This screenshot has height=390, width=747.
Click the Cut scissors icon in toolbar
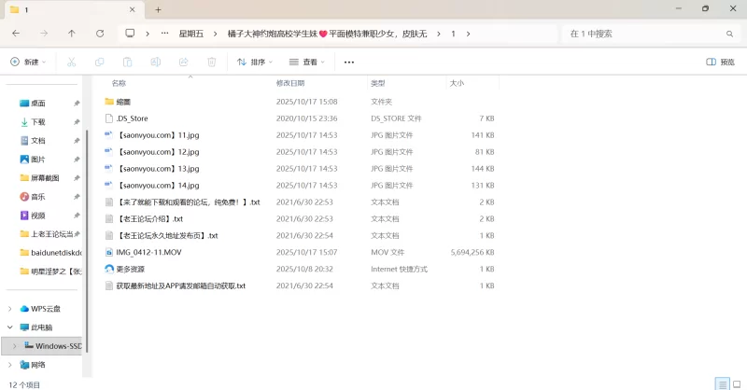pos(71,62)
